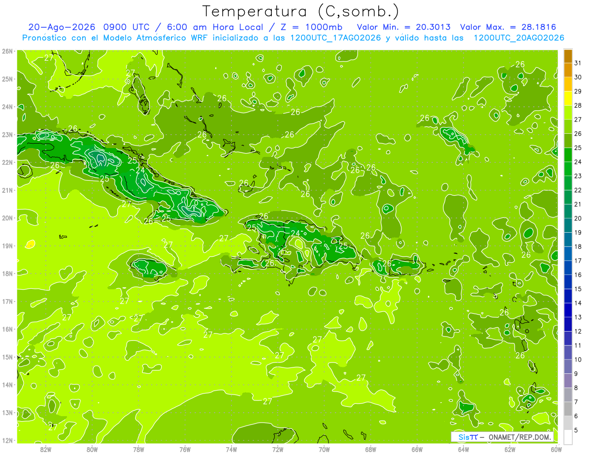
Task: Click the "78W" longitude label
Action: pos(138,449)
